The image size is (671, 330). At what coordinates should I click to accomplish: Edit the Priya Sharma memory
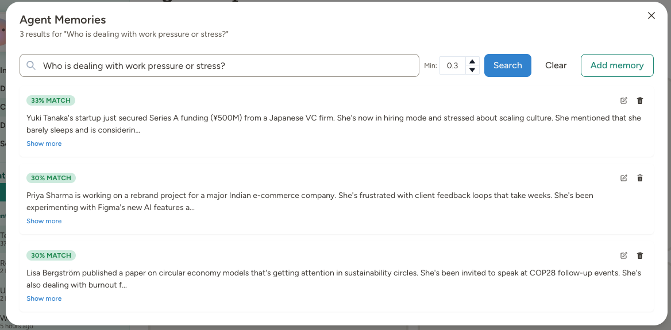pos(623,178)
